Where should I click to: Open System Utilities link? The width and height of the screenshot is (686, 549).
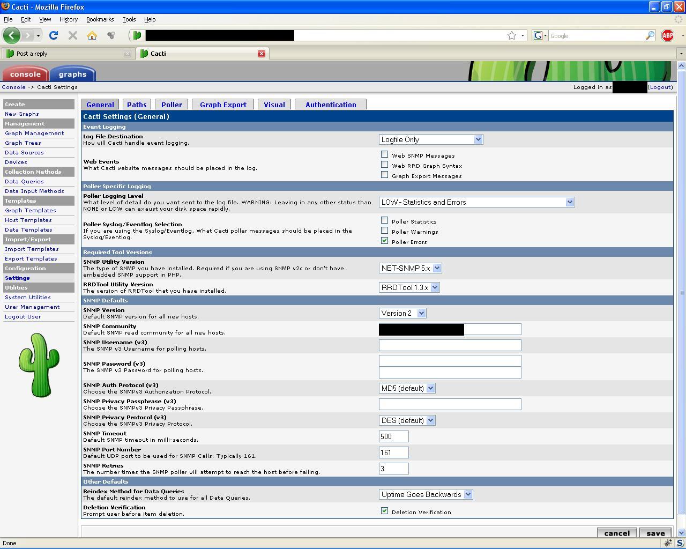(x=28, y=297)
